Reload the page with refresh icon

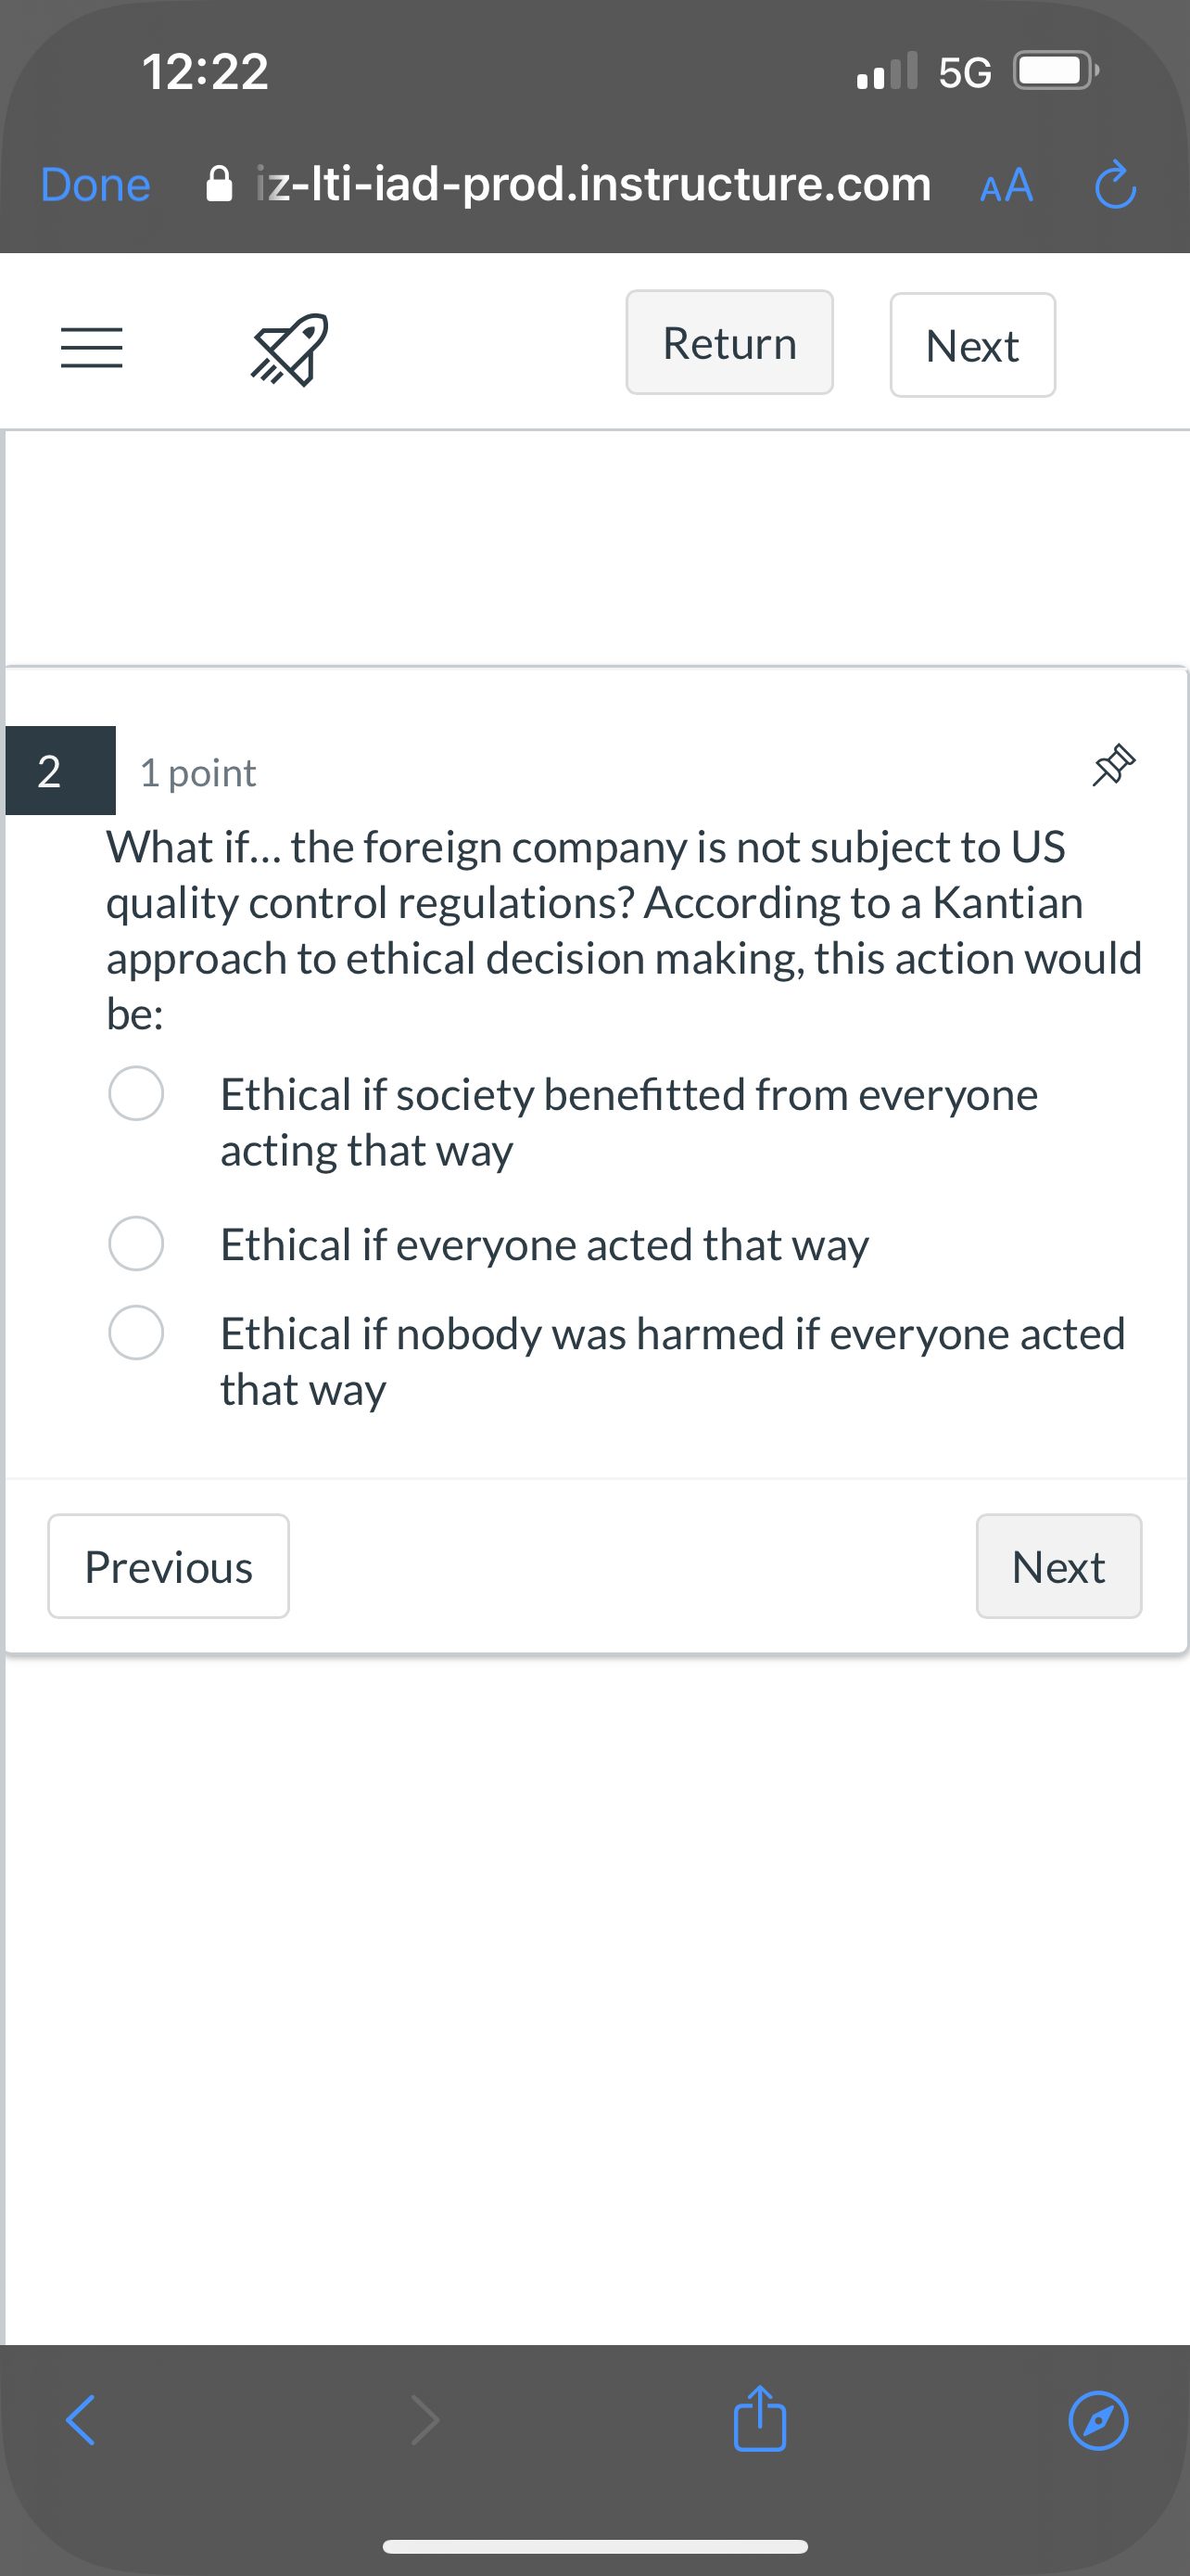[x=1115, y=185]
